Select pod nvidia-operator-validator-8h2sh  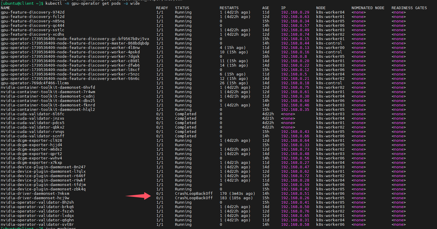pyautogui.click(x=37, y=202)
